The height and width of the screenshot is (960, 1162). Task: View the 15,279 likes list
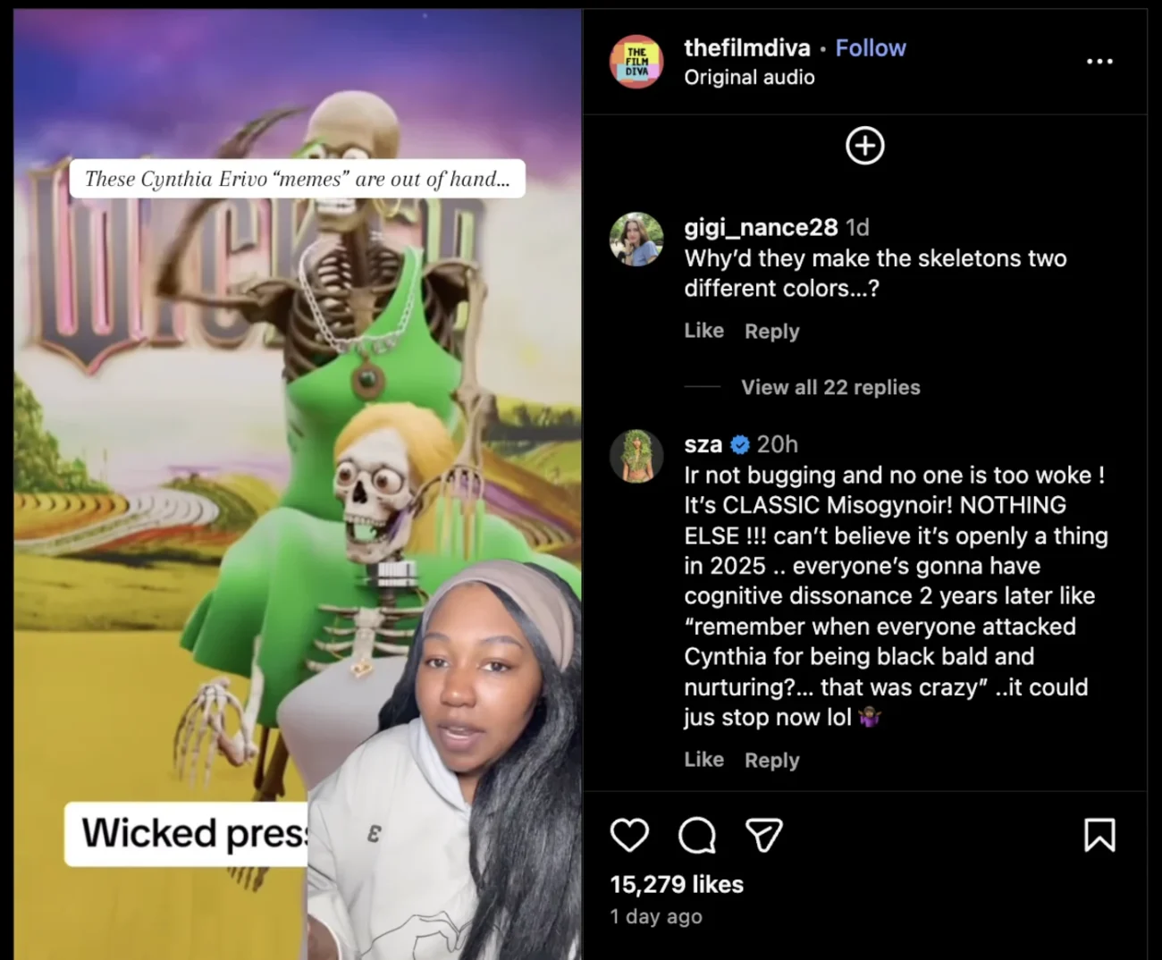677,884
